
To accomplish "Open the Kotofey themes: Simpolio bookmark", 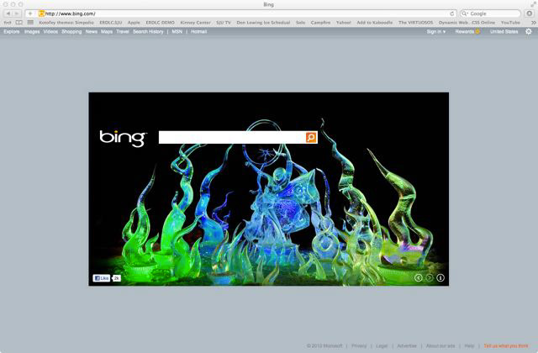I will click(x=66, y=23).
